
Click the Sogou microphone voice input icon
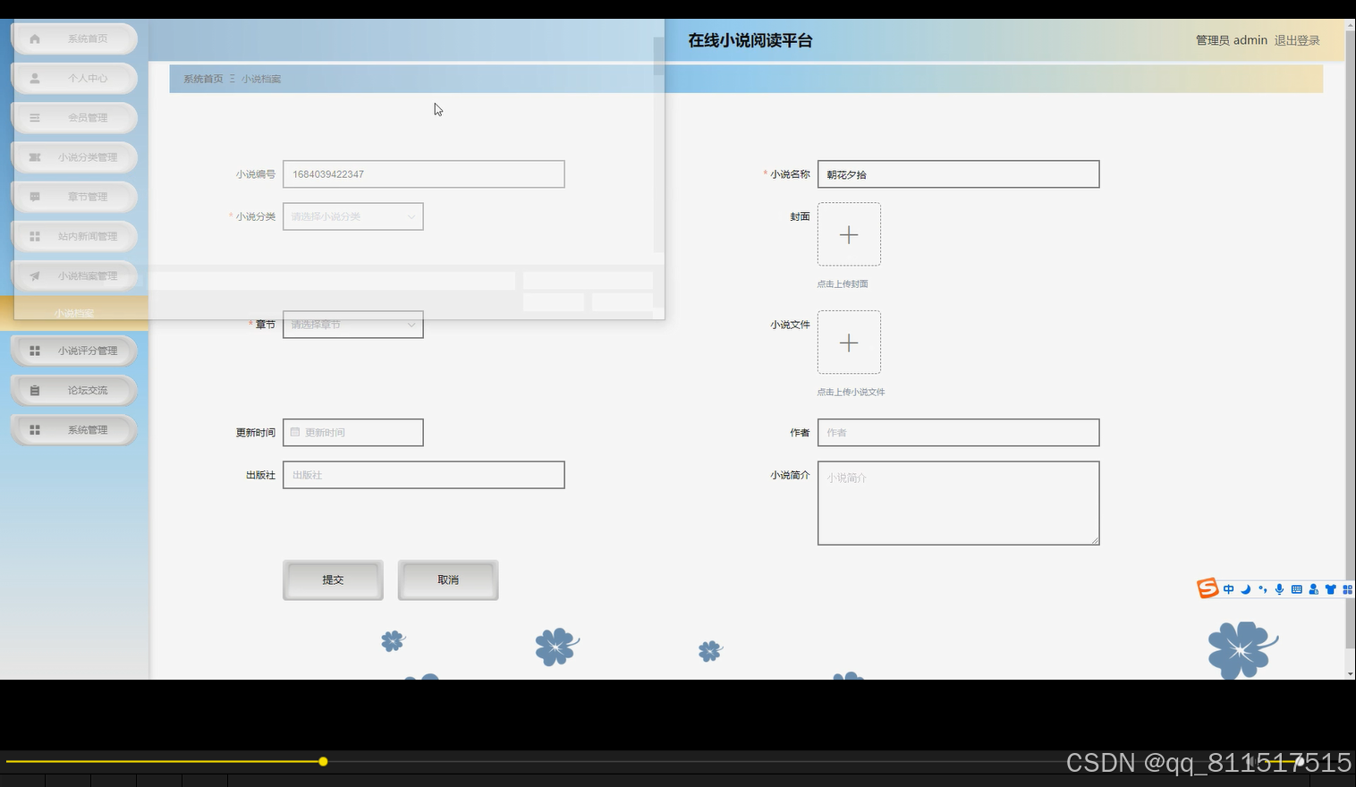click(x=1279, y=589)
